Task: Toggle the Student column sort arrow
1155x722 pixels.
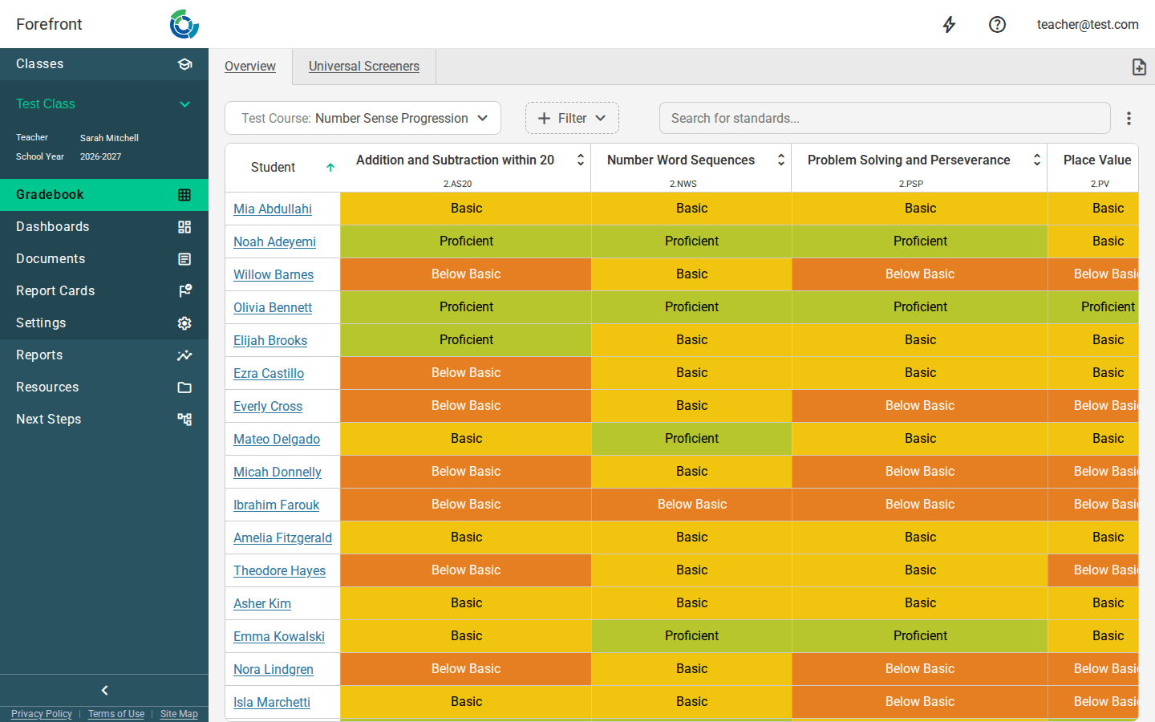Action: click(x=330, y=168)
